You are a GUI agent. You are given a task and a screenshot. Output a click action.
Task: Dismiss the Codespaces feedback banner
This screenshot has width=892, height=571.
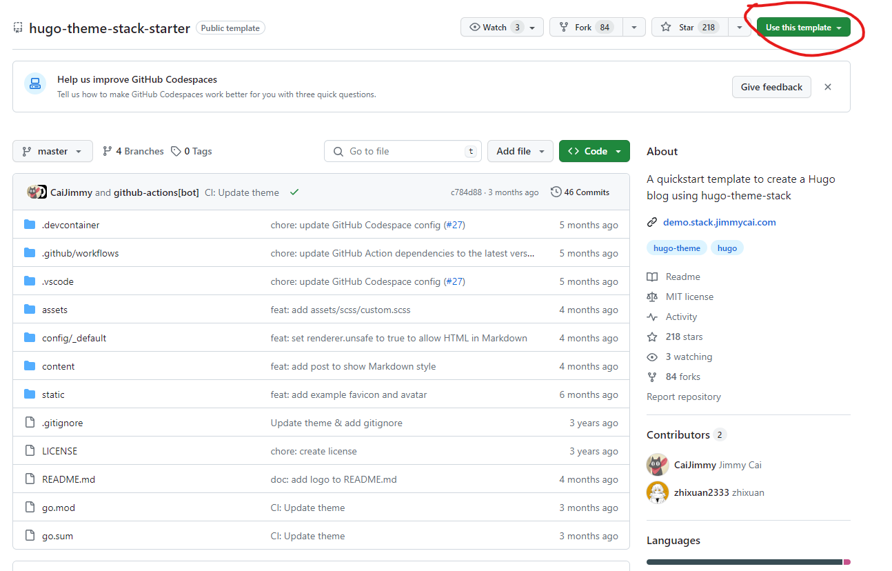[x=828, y=87]
